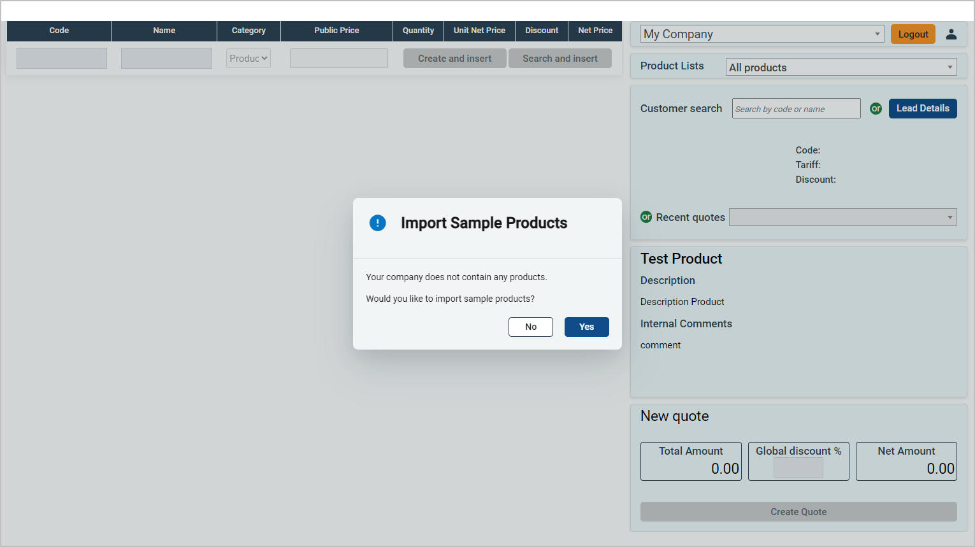This screenshot has width=975, height=547.
Task: Confirm import by clicking Yes
Action: [x=587, y=327]
